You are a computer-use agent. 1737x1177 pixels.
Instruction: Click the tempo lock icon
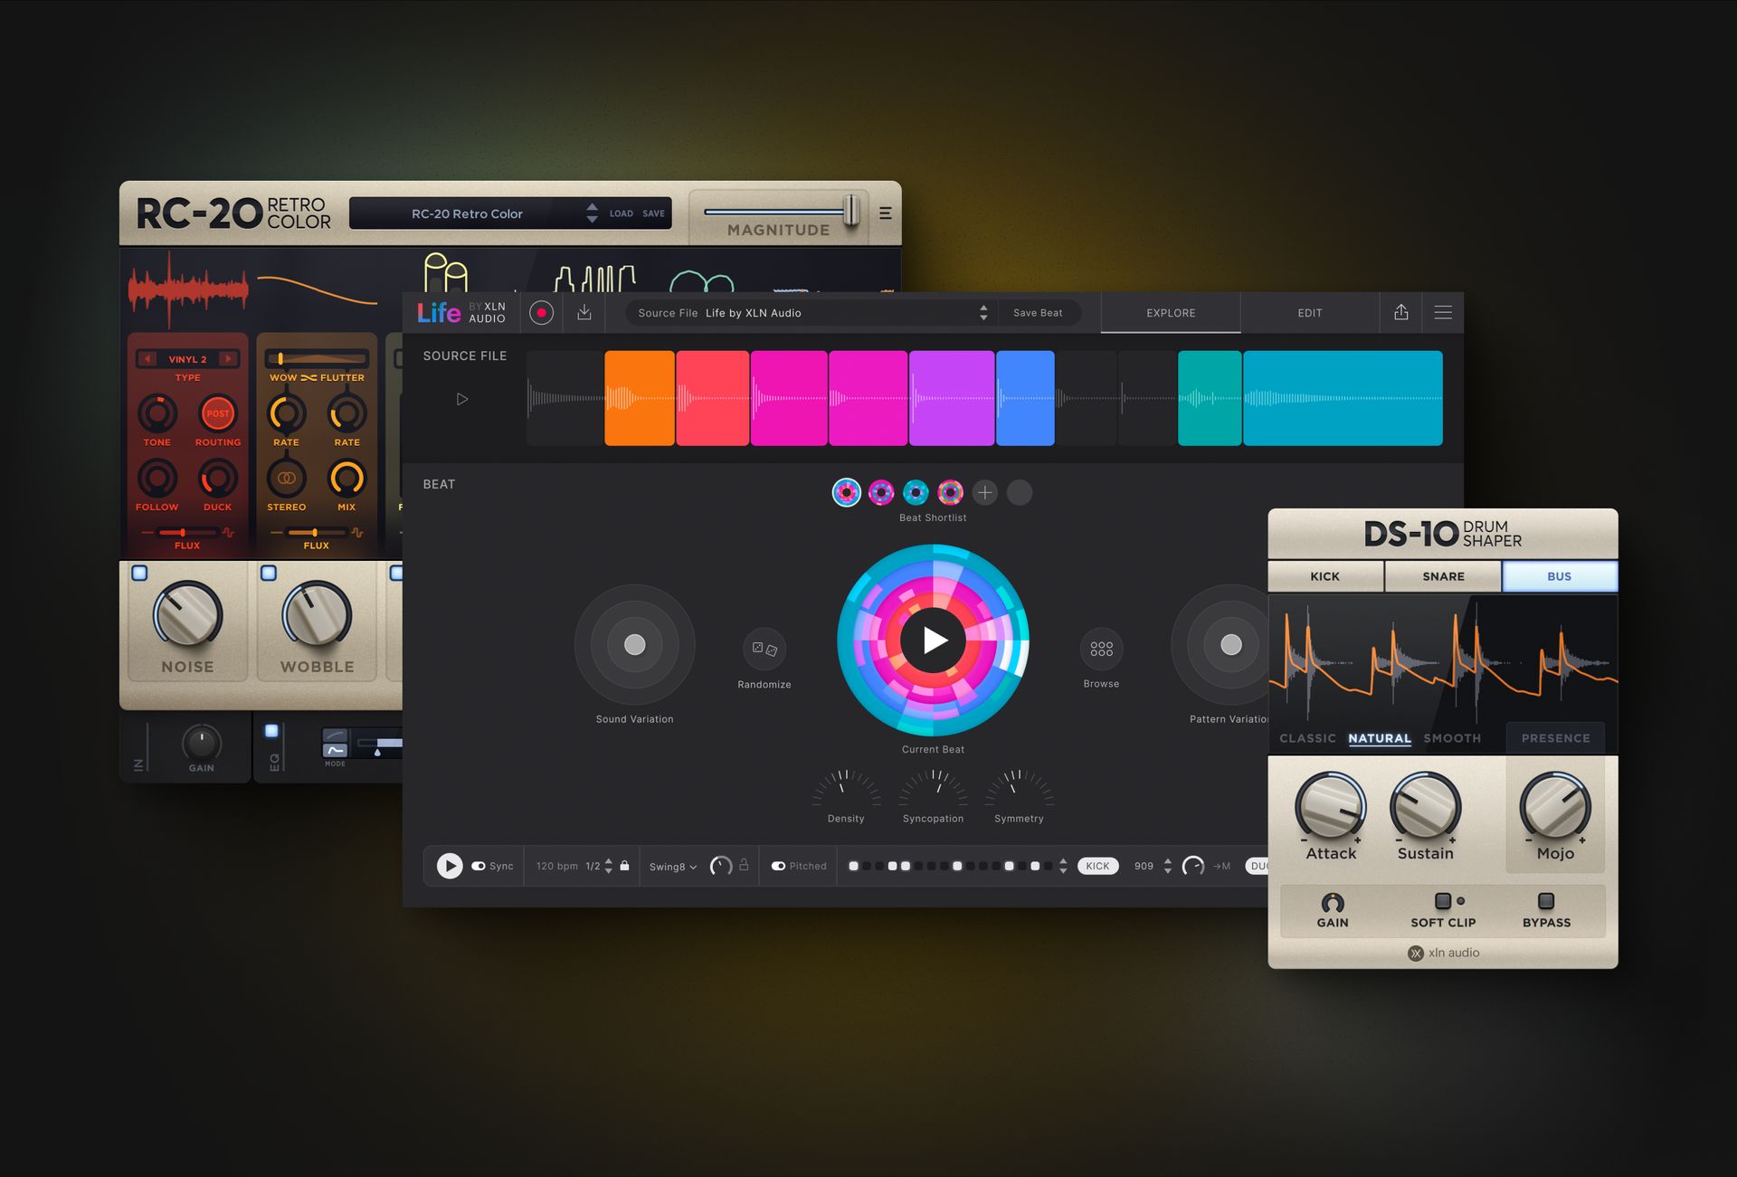tap(624, 865)
